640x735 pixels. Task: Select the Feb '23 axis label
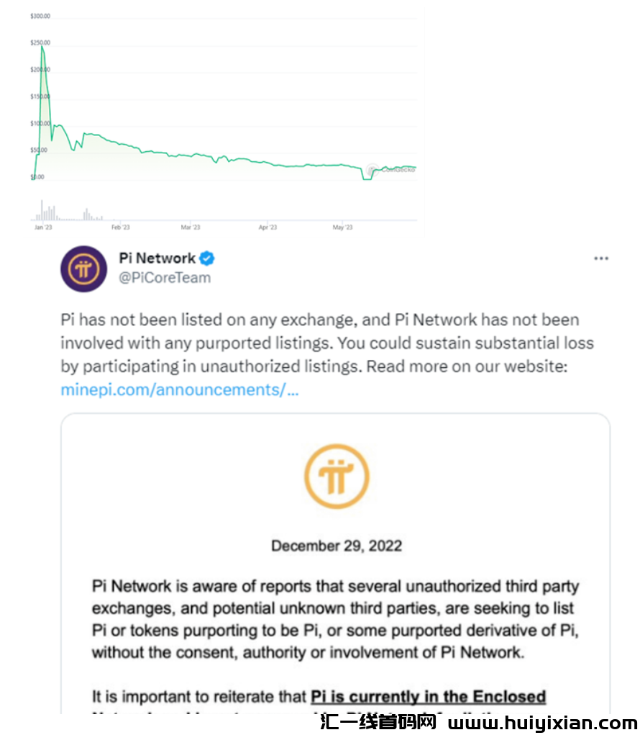[x=121, y=227]
